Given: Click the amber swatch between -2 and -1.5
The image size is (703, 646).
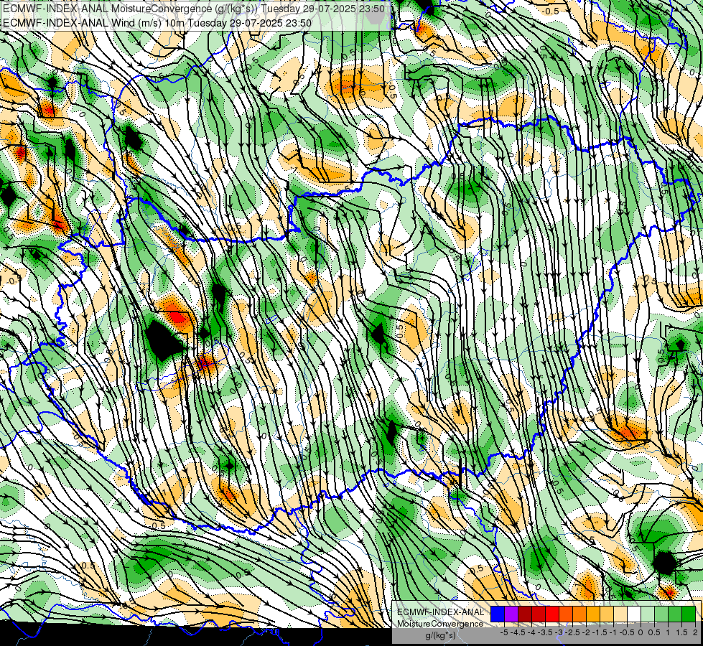Looking at the screenshot, I should click(593, 614).
